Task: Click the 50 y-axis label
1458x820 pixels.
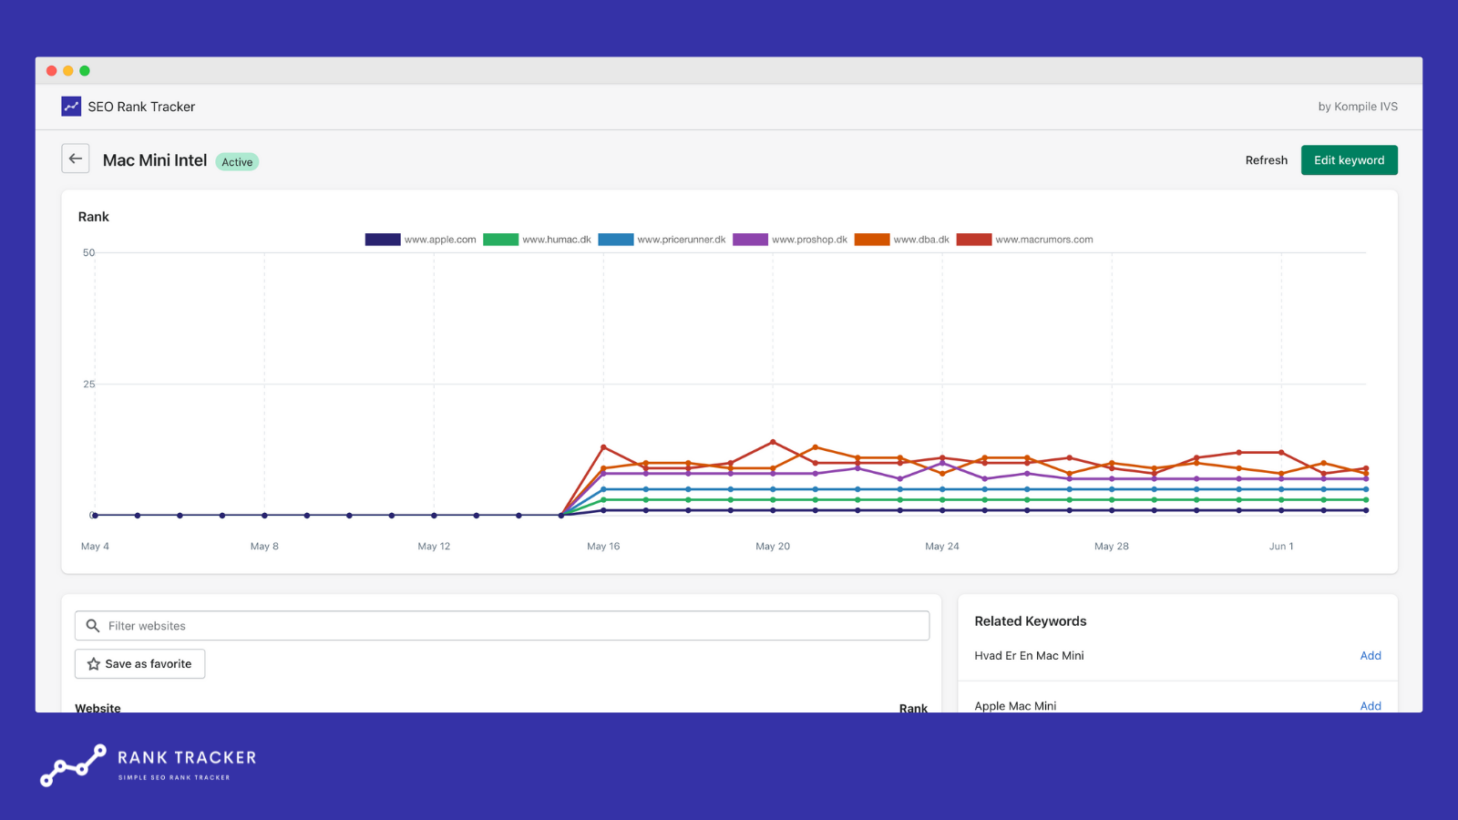Action: (x=88, y=252)
